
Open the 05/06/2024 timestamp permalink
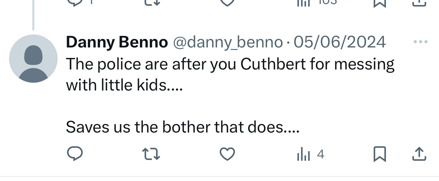coord(340,42)
